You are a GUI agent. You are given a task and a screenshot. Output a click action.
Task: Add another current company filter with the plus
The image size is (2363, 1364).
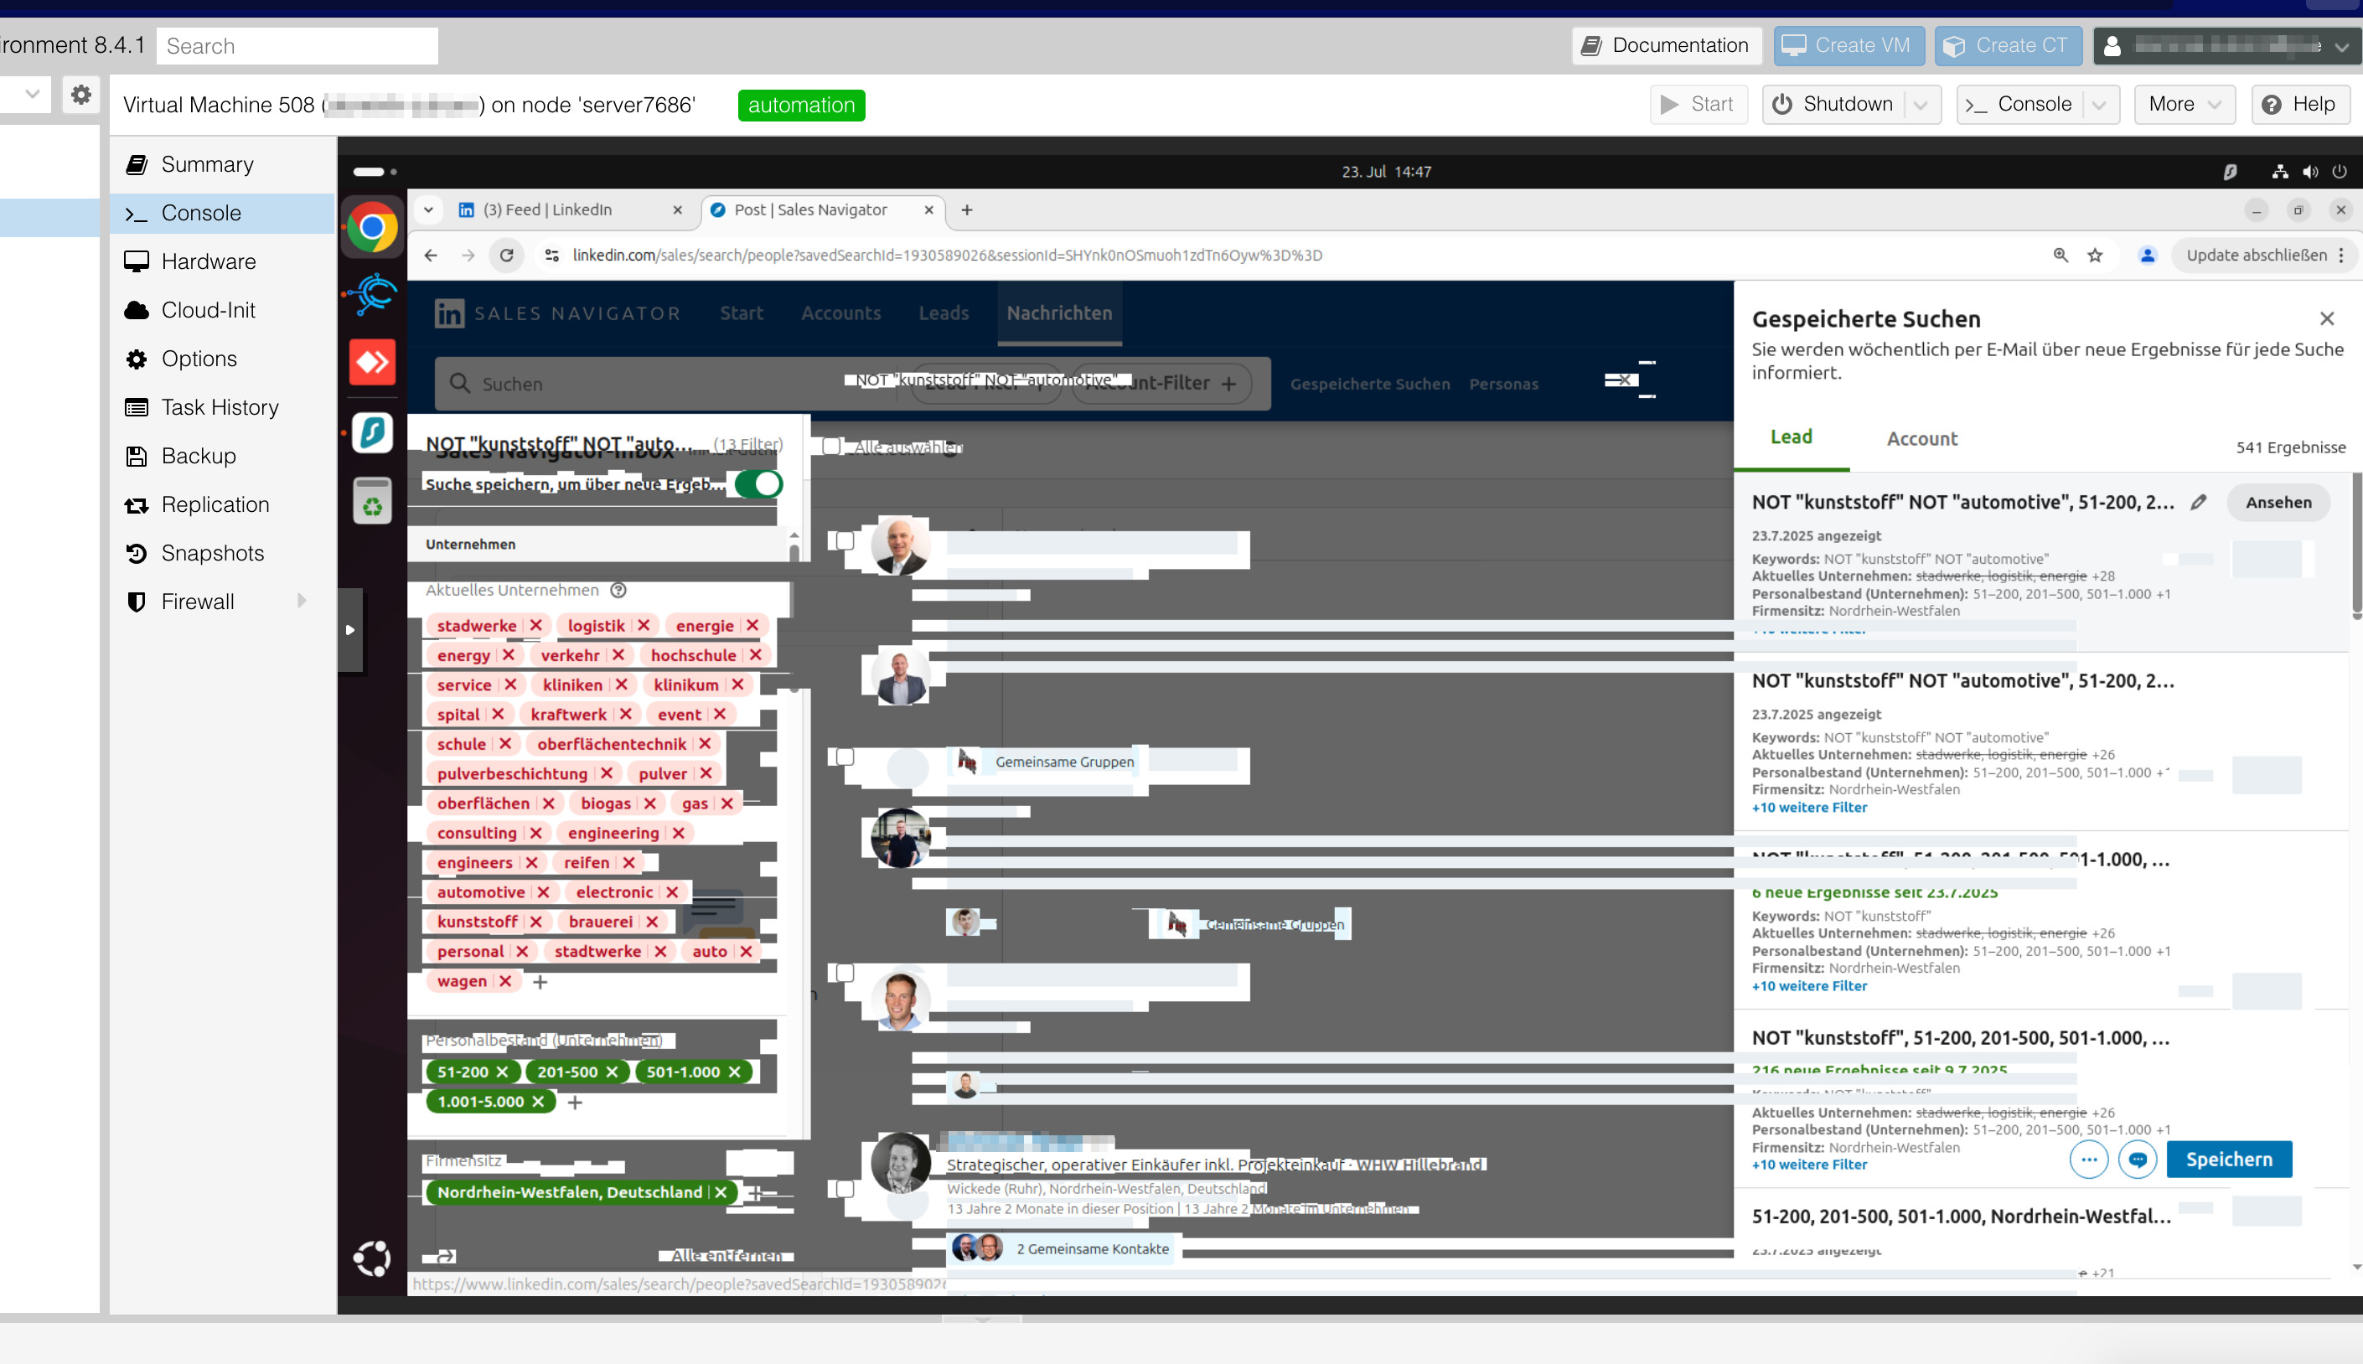540,982
